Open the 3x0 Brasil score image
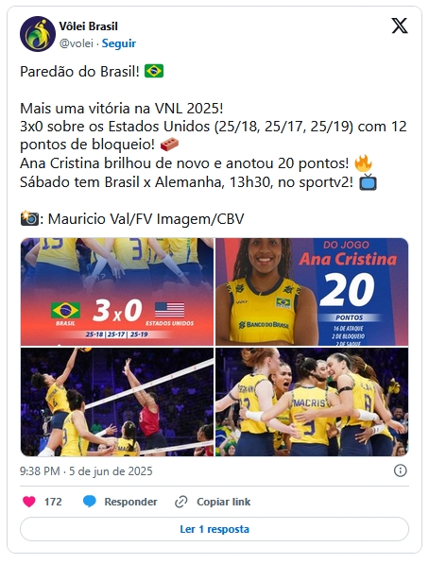 (x=117, y=292)
